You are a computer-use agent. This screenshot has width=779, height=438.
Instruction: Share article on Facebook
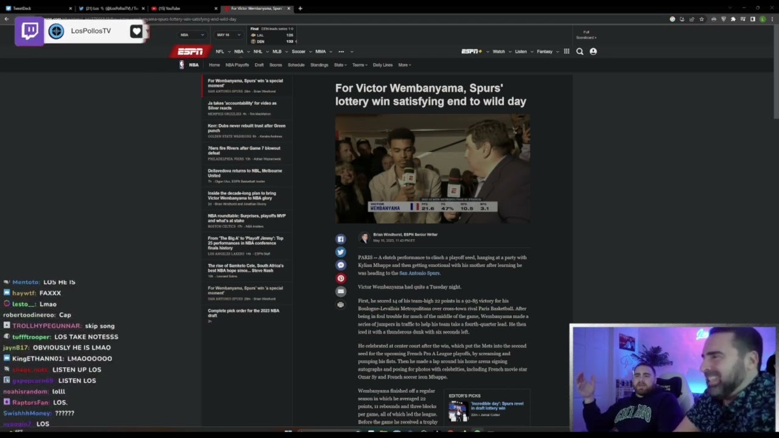[x=341, y=239]
